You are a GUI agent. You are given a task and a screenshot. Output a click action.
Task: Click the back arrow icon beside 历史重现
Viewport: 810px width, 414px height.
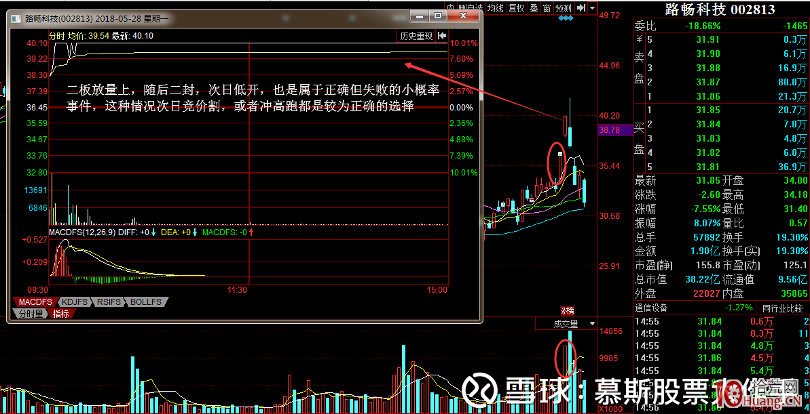[442, 36]
